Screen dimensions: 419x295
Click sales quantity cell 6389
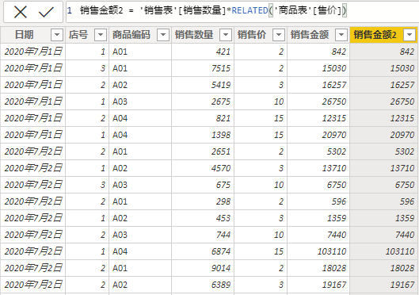(203, 285)
